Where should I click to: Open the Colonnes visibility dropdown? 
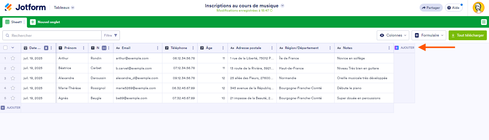393,35
